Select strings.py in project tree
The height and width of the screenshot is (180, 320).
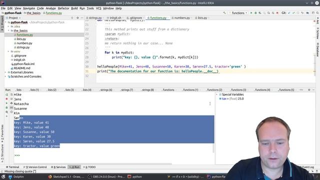point(23,47)
